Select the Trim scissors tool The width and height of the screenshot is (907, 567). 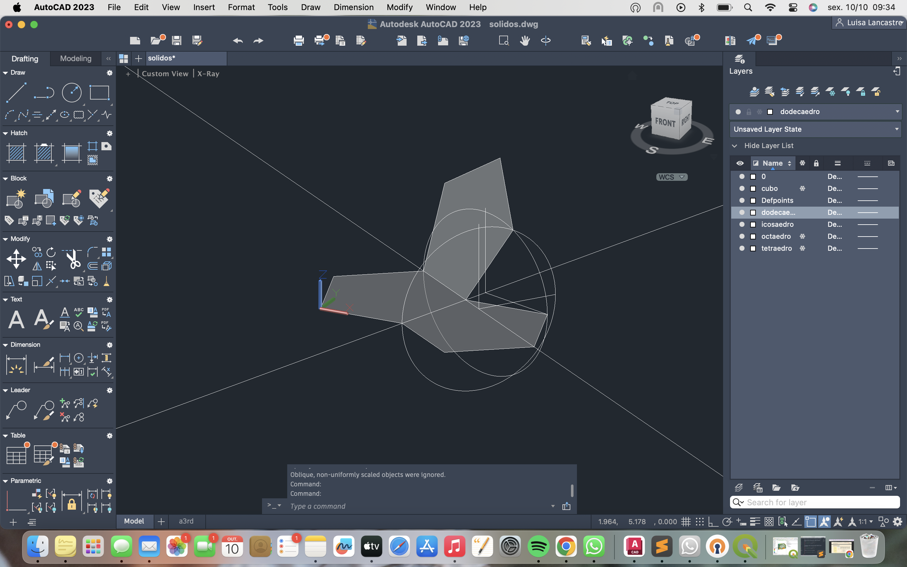pos(73,259)
